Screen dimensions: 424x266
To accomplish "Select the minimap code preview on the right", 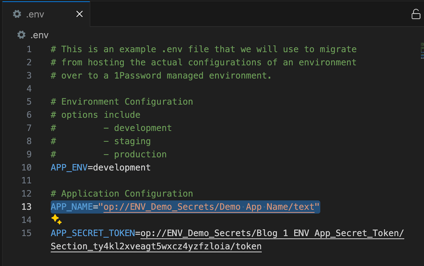I will [x=421, y=52].
